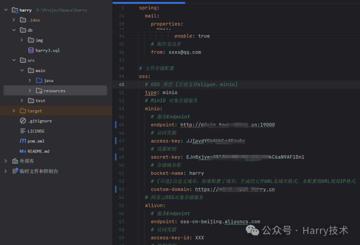Image resolution: width=360 pixels, height=245 pixels.
Task: Click the main folder icon
Action: point(31,70)
